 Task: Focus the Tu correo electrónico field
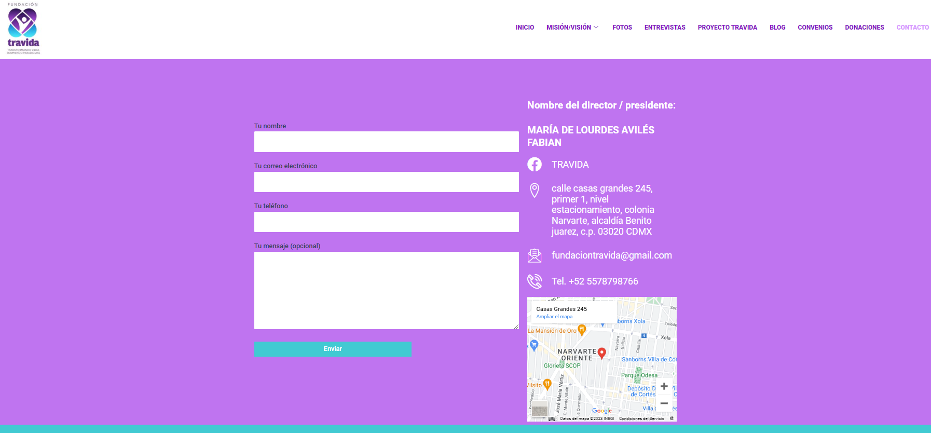pyautogui.click(x=386, y=182)
